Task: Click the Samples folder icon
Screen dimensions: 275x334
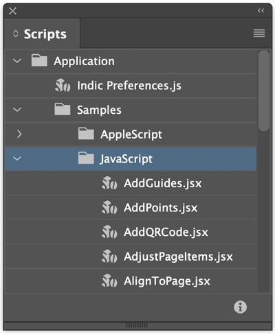Action: [x=63, y=109]
